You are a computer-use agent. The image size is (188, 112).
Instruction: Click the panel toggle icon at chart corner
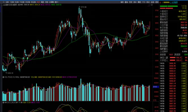[151, 5]
